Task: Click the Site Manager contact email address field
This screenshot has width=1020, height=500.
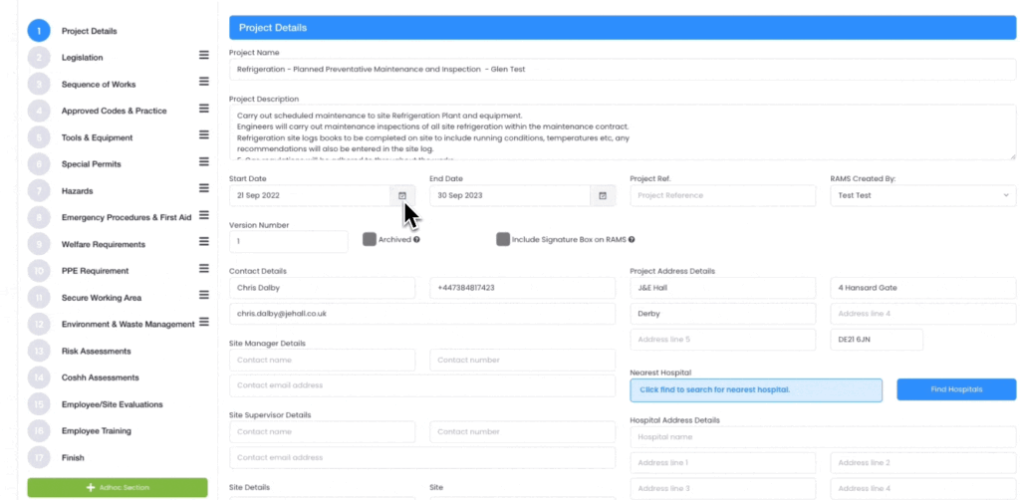Action: 422,385
